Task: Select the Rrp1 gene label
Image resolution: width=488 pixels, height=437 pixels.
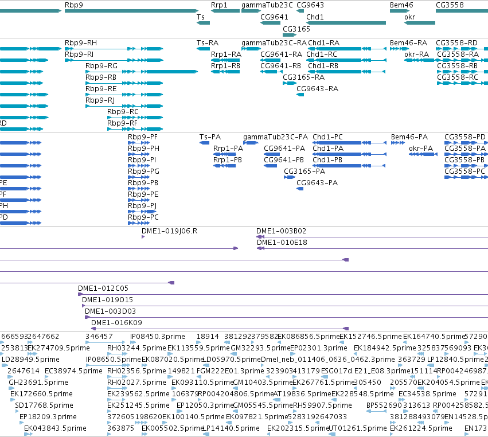Action: click(219, 5)
